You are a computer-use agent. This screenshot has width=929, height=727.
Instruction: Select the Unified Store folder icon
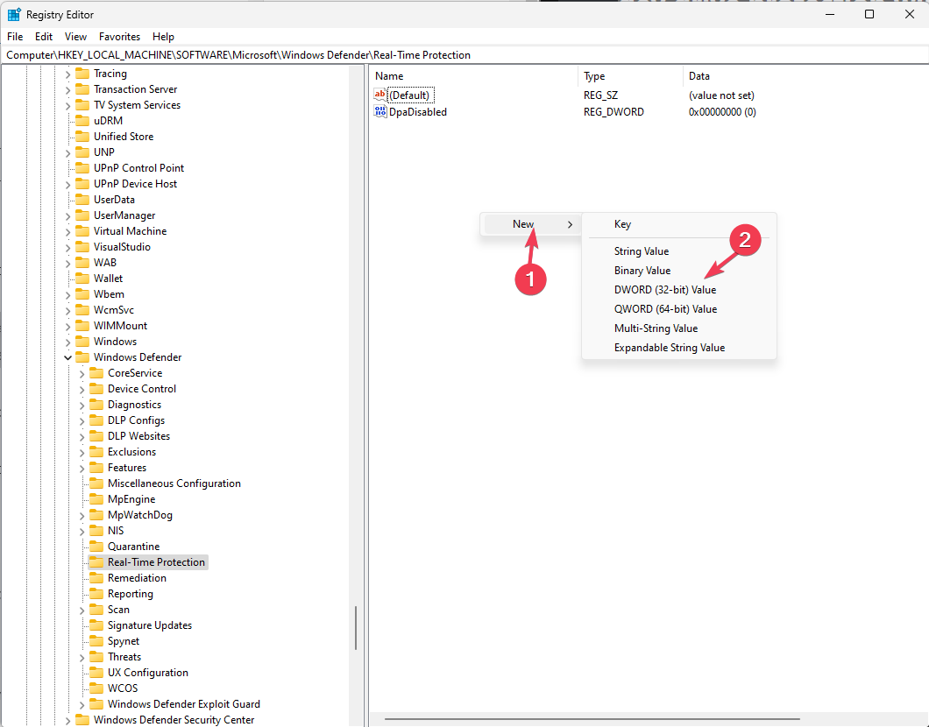coord(83,136)
